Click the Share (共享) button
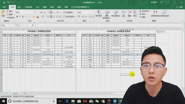Image resolution: width=185 pixels, height=104 pixels. point(179,7)
